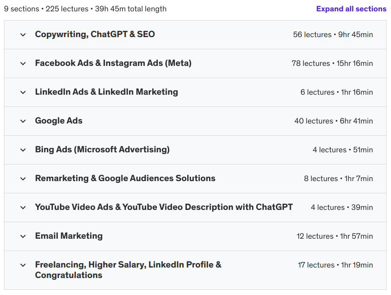Click the chevron beside Bing Ads
Screen dimensions: 391x295
click(23, 150)
